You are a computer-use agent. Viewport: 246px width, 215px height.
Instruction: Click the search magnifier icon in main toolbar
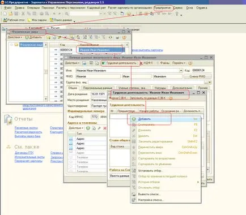[67, 14]
